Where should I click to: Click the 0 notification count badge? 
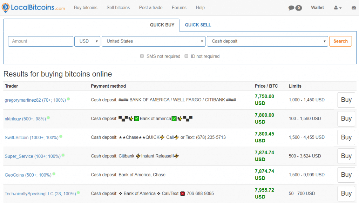point(298,8)
